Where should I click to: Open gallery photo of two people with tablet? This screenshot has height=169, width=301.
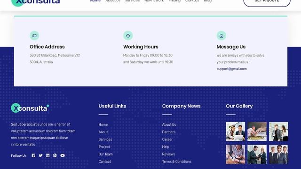257,154
